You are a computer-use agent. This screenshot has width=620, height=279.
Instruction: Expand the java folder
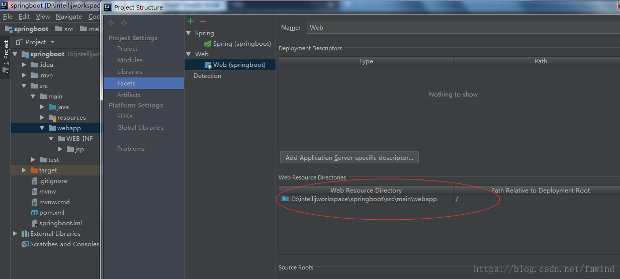coord(42,107)
